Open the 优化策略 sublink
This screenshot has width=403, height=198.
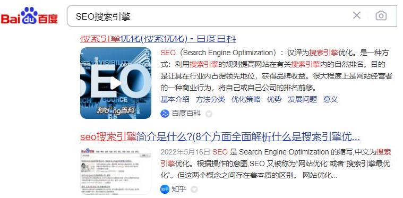click(x=246, y=99)
